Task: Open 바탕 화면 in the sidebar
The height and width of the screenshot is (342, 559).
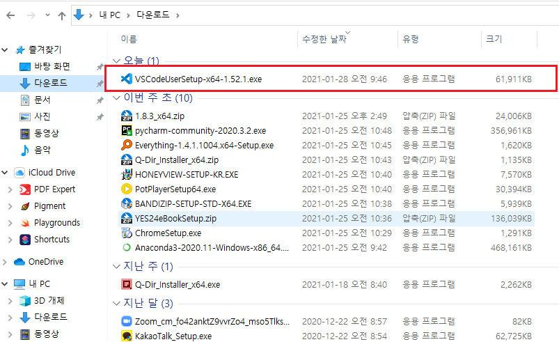Action: (x=52, y=66)
